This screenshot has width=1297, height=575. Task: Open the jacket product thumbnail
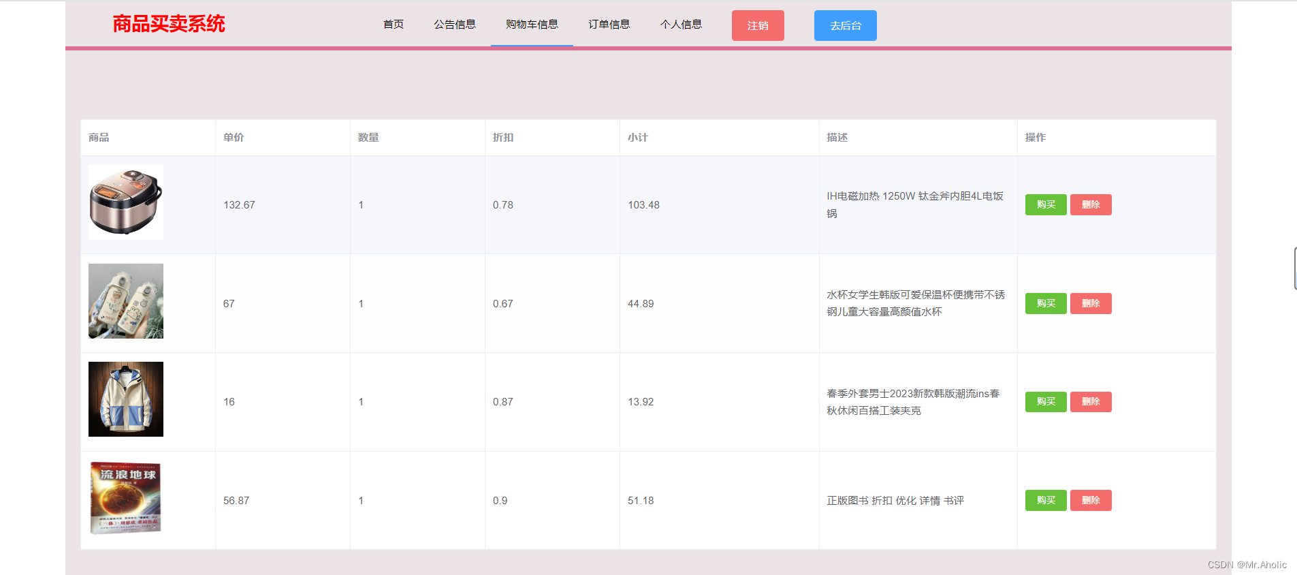(x=126, y=399)
